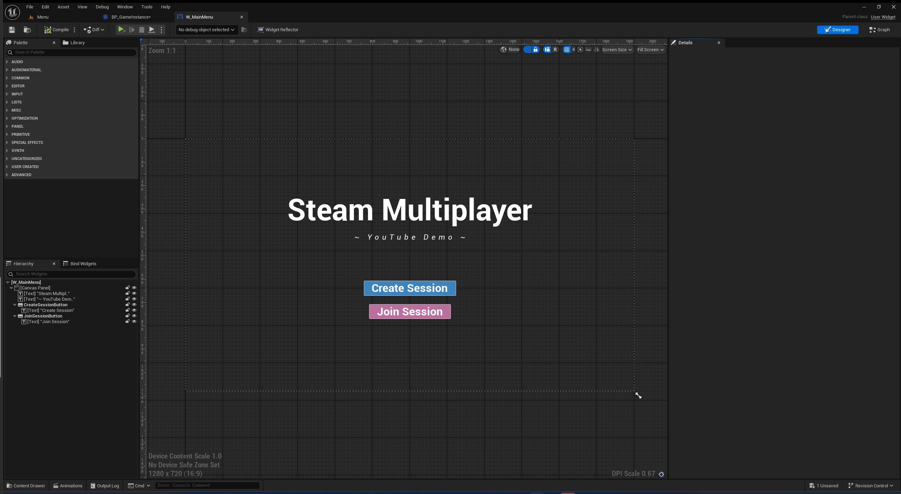
Task: Find selected debug object icon
Action: pos(244,30)
